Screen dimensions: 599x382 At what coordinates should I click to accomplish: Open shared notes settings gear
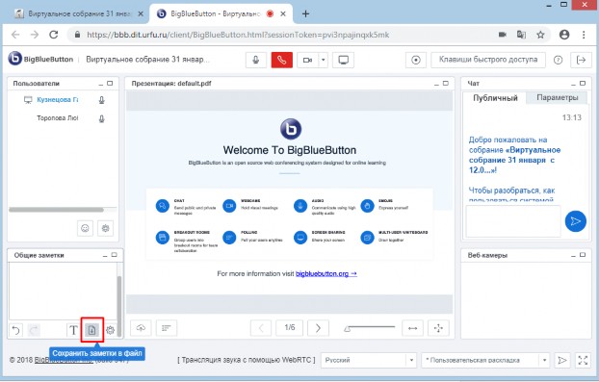111,330
